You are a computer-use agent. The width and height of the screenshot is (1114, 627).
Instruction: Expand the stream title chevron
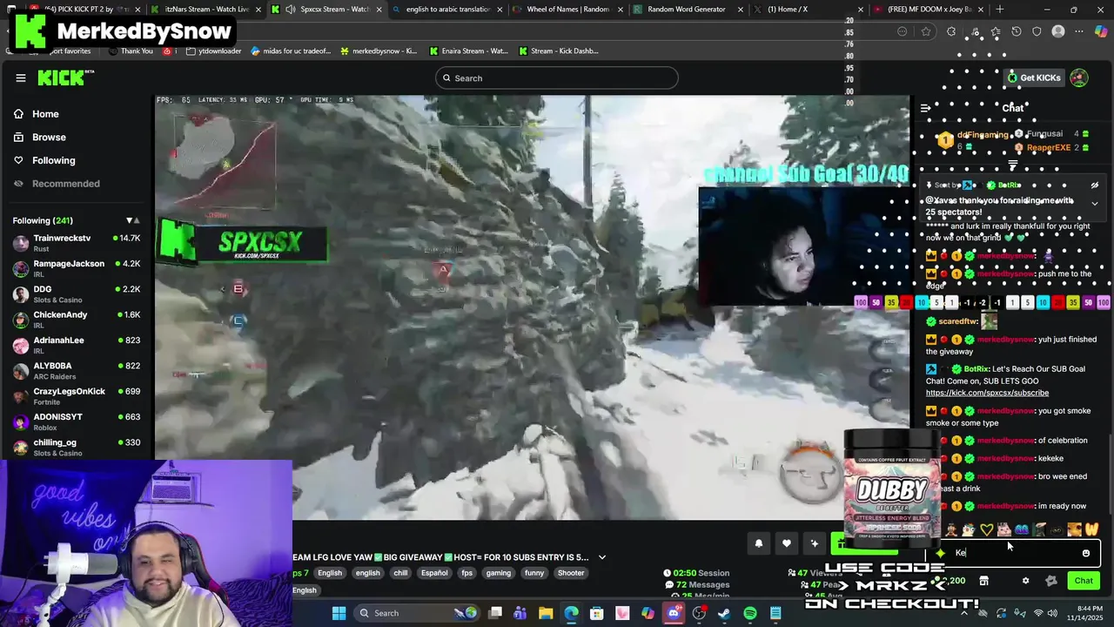(601, 557)
